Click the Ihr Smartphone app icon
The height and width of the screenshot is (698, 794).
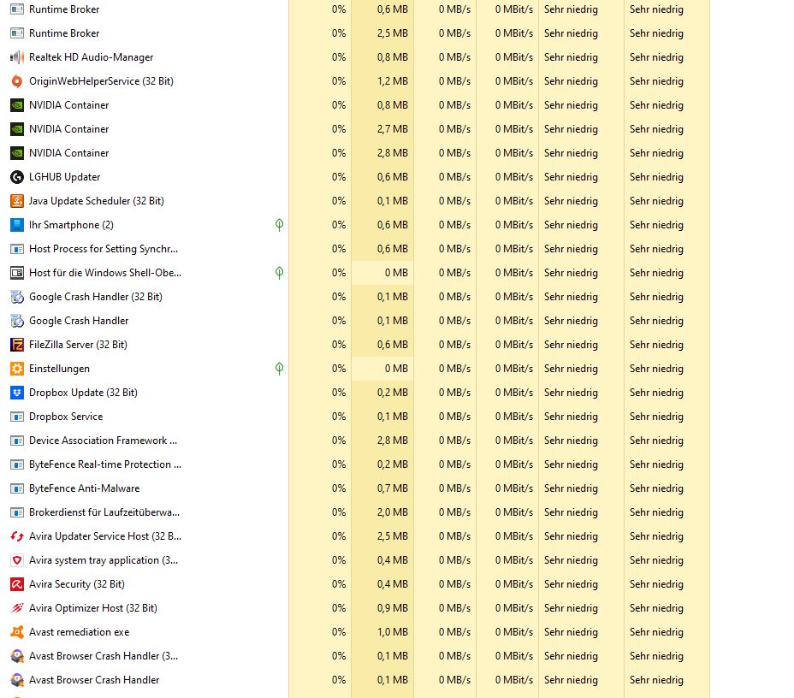click(17, 225)
